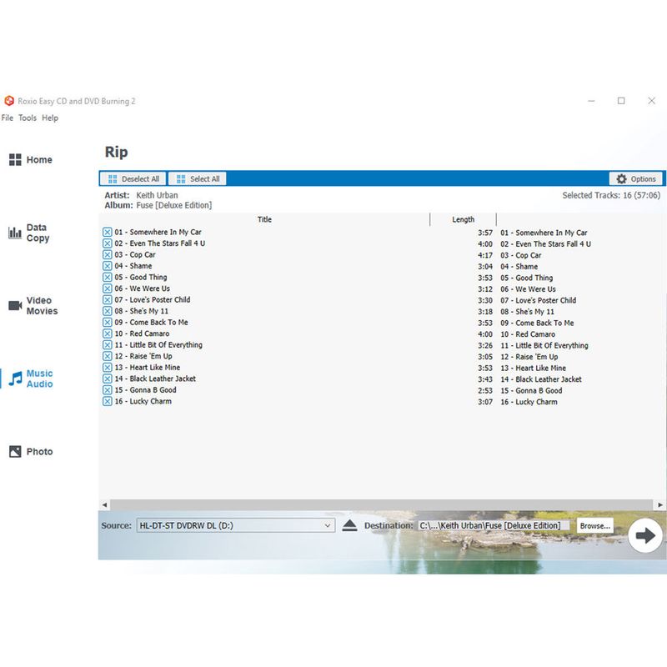
Task: Click right-column entry 10 - Red Camaro
Action: coord(528,334)
